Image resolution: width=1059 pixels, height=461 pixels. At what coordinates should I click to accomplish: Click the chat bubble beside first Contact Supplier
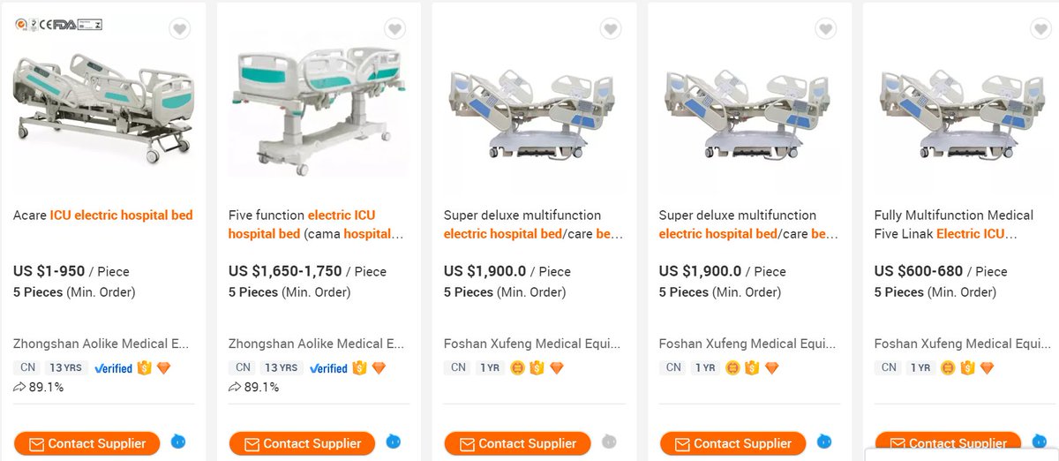[178, 441]
